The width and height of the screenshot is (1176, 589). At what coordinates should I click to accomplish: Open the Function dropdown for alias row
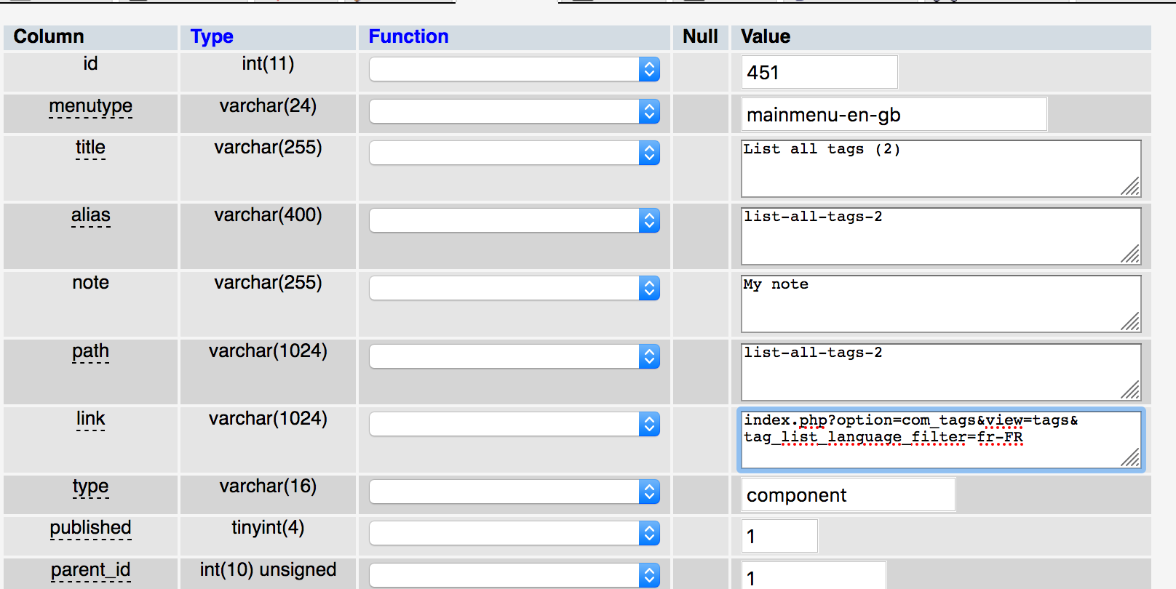pyautogui.click(x=514, y=220)
